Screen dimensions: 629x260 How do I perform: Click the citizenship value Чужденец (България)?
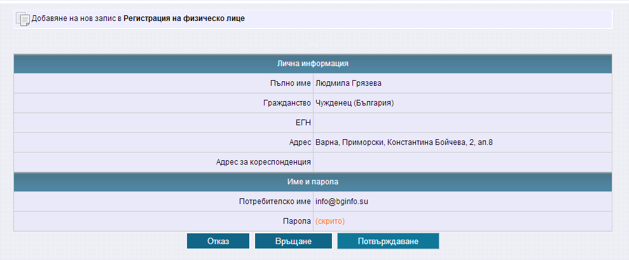[355, 103]
